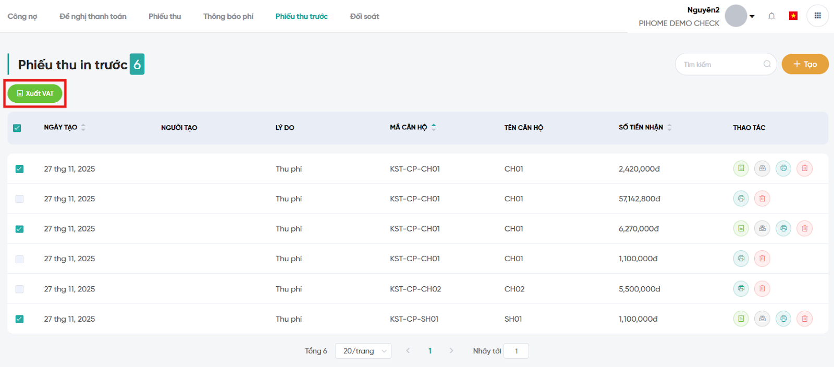Toggle the select-all header checkbox
834x367 pixels.
(17, 128)
